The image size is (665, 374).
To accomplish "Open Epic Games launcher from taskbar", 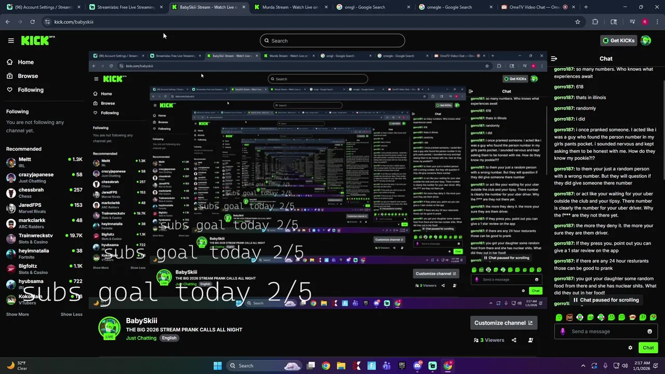I will click(402, 366).
